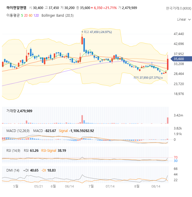Click the red up-triangle price change icon
The width and height of the screenshot is (192, 197).
pyautogui.click(x=92, y=8)
